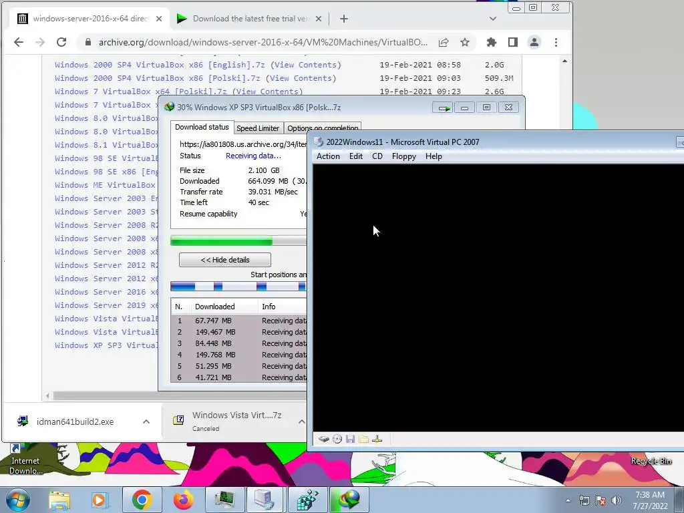This screenshot has height=513, width=684.
Task: Expand options for Windows Vista Virt...7z download
Action: (301, 421)
